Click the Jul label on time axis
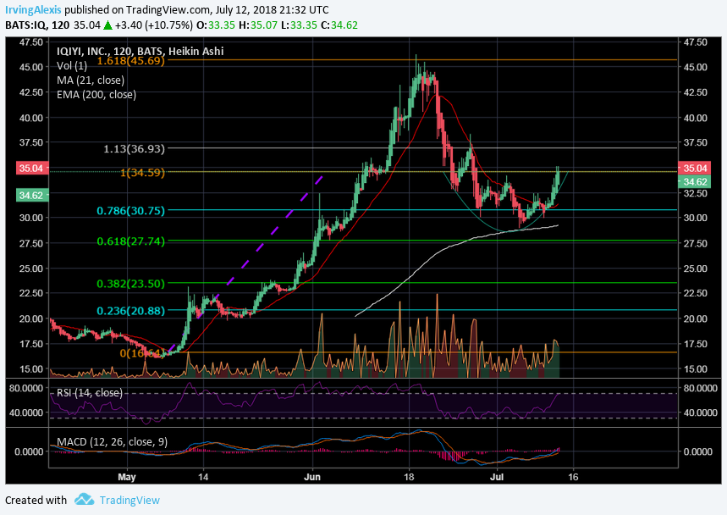Image resolution: width=727 pixels, height=515 pixels. click(497, 477)
